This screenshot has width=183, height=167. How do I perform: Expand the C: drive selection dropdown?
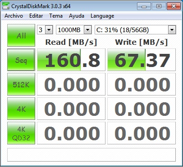coord(172,30)
